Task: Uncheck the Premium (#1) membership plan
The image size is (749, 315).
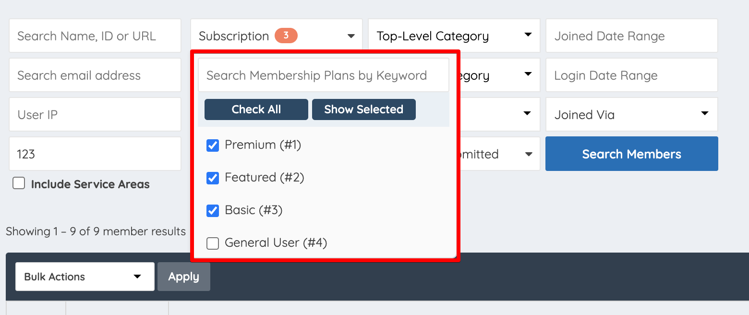Action: click(x=213, y=145)
